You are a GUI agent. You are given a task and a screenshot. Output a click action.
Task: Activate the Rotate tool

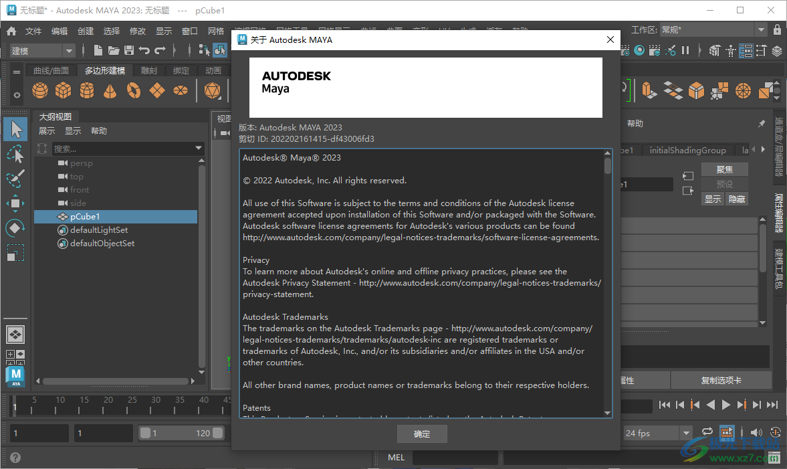tap(15, 228)
